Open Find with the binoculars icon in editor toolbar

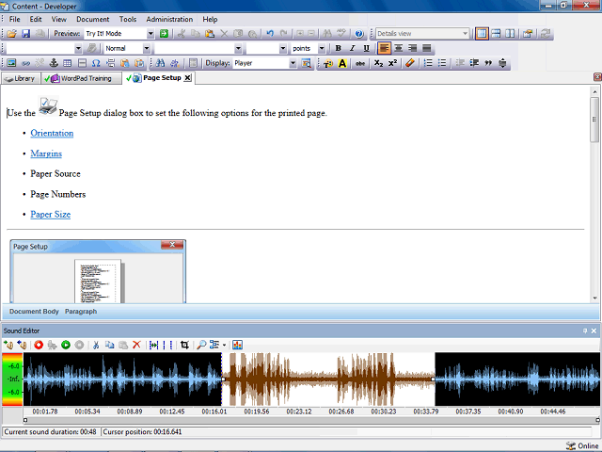click(x=160, y=63)
